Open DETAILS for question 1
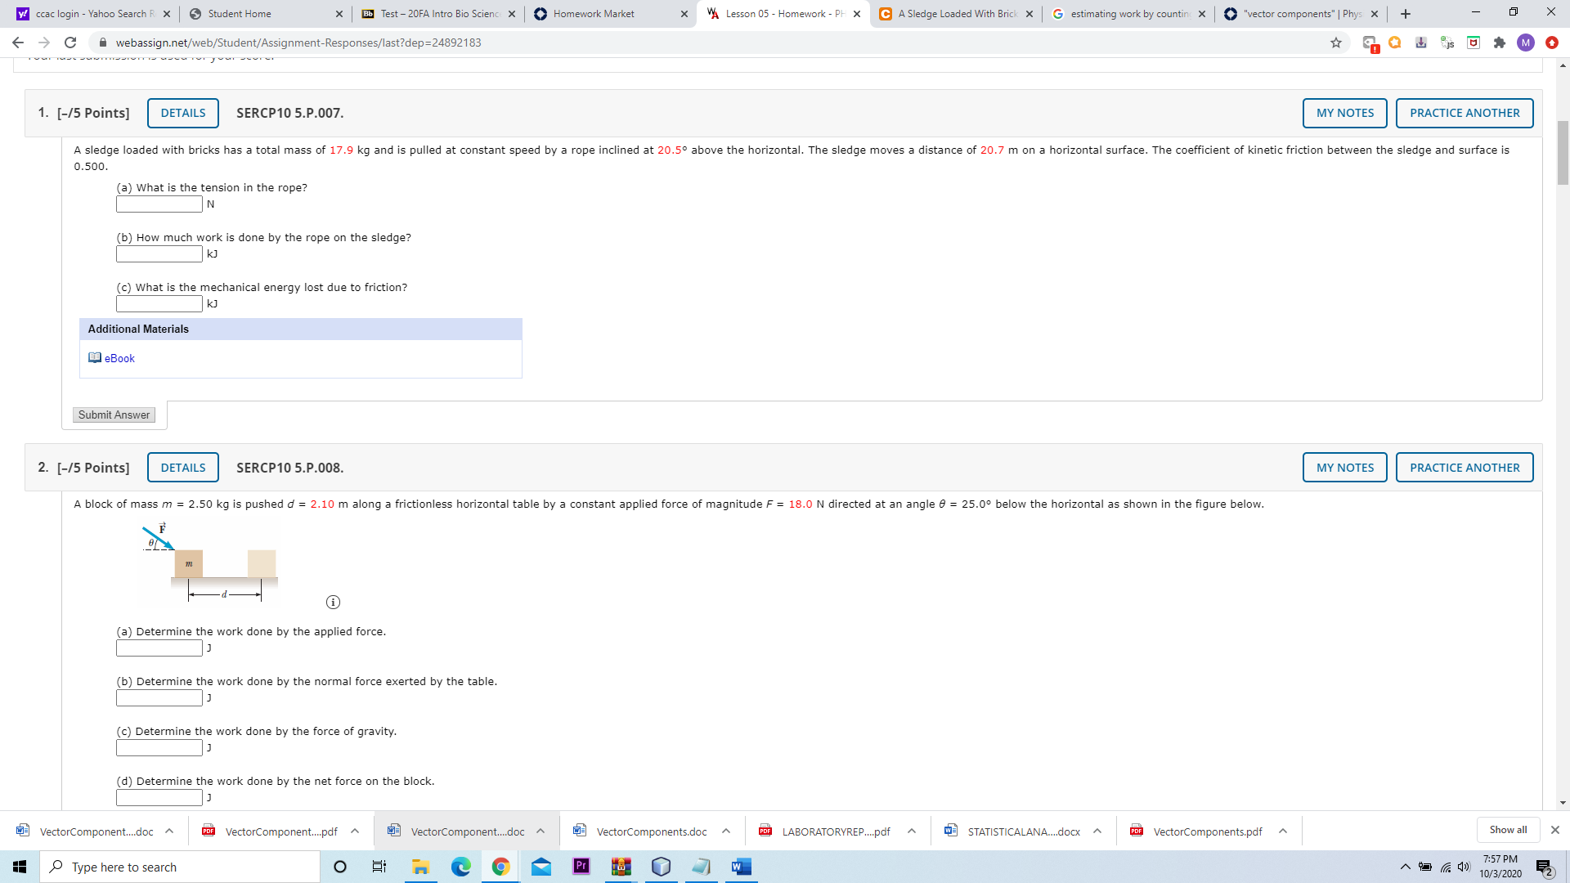1570x883 pixels. (x=183, y=113)
